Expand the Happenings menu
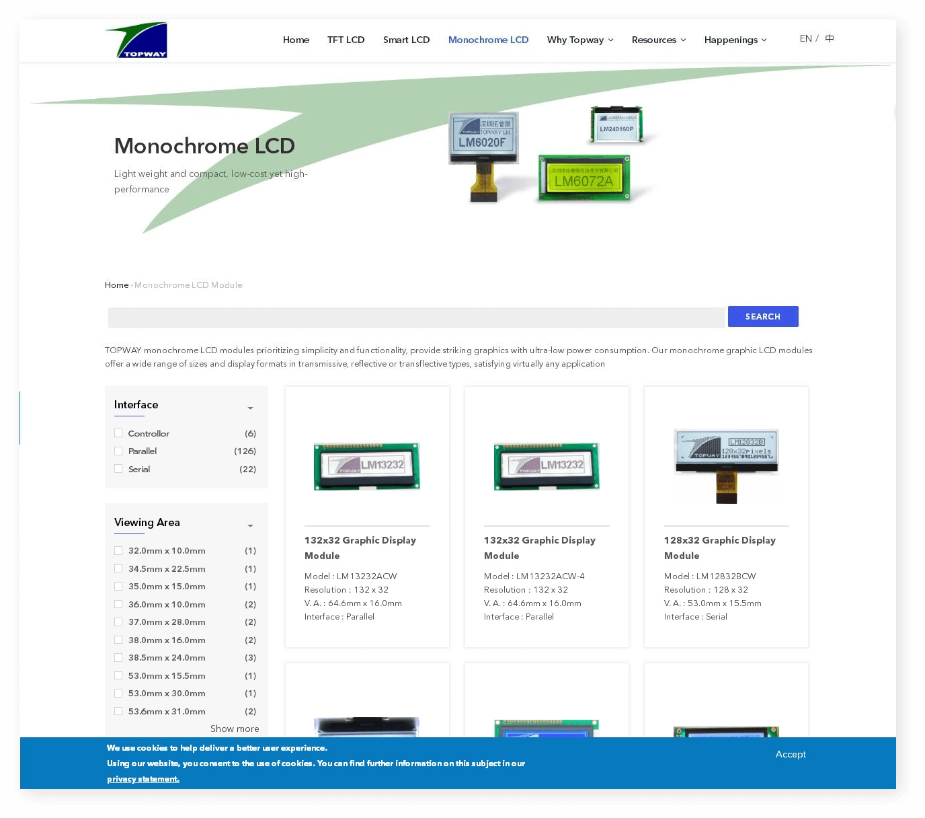 [735, 40]
